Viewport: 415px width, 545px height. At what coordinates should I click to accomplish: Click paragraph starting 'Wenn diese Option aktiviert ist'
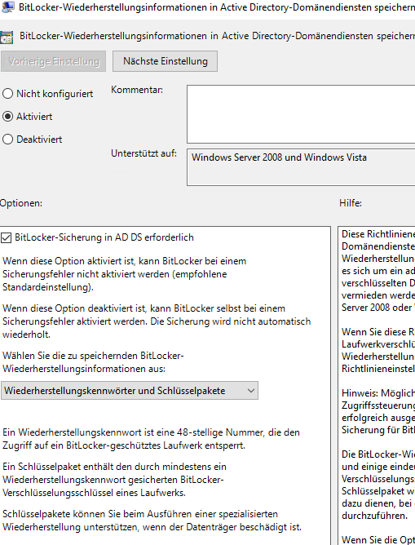tap(124, 274)
